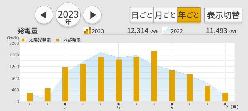Viewport: 248px width, 111px height.
Task: Click the 外部発電 striped legend swatch
Action: coord(57,40)
